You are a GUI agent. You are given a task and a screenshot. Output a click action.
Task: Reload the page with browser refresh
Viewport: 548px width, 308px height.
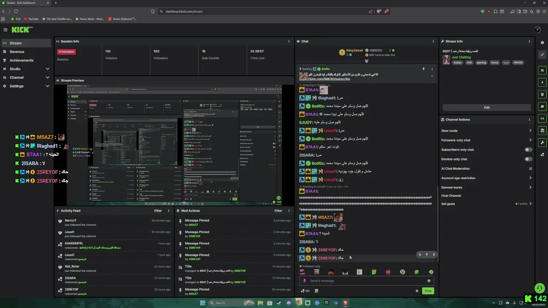tap(16, 12)
